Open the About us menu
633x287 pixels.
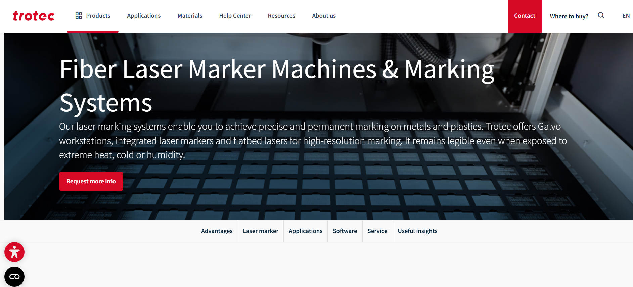point(324,16)
